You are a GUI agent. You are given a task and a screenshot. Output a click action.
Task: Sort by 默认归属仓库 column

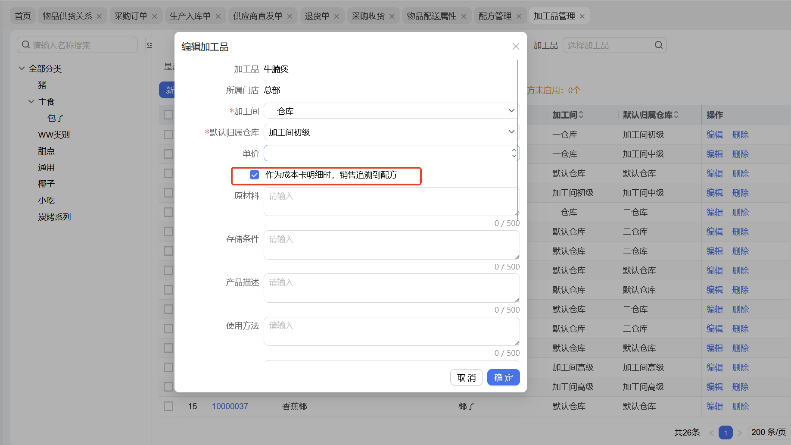coord(676,115)
